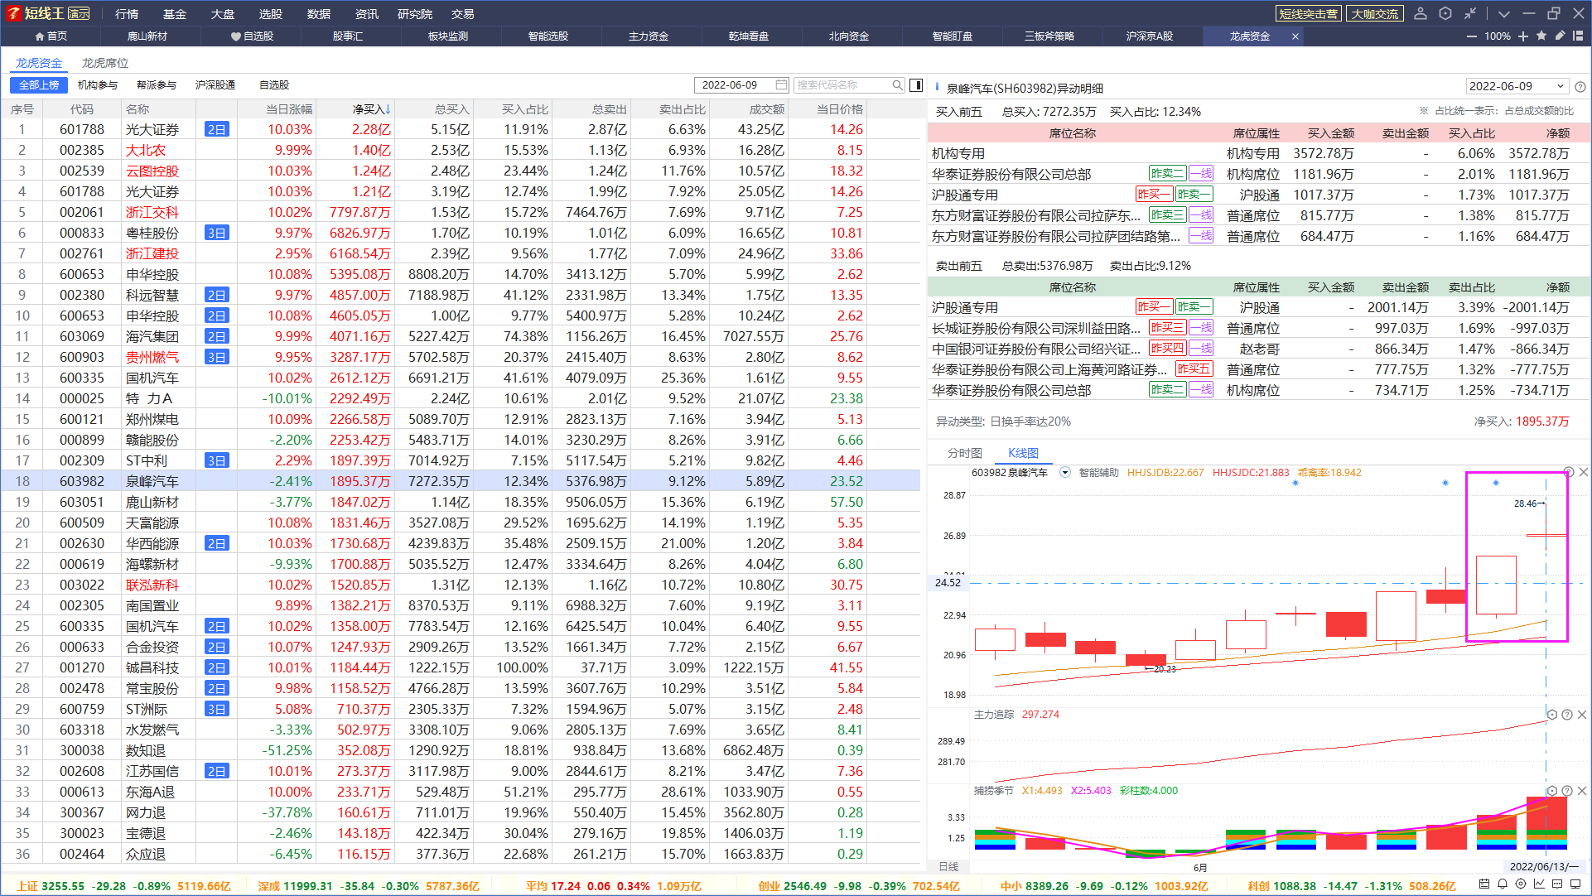
Task: Click the target icon in the status bar
Action: click(x=1521, y=884)
